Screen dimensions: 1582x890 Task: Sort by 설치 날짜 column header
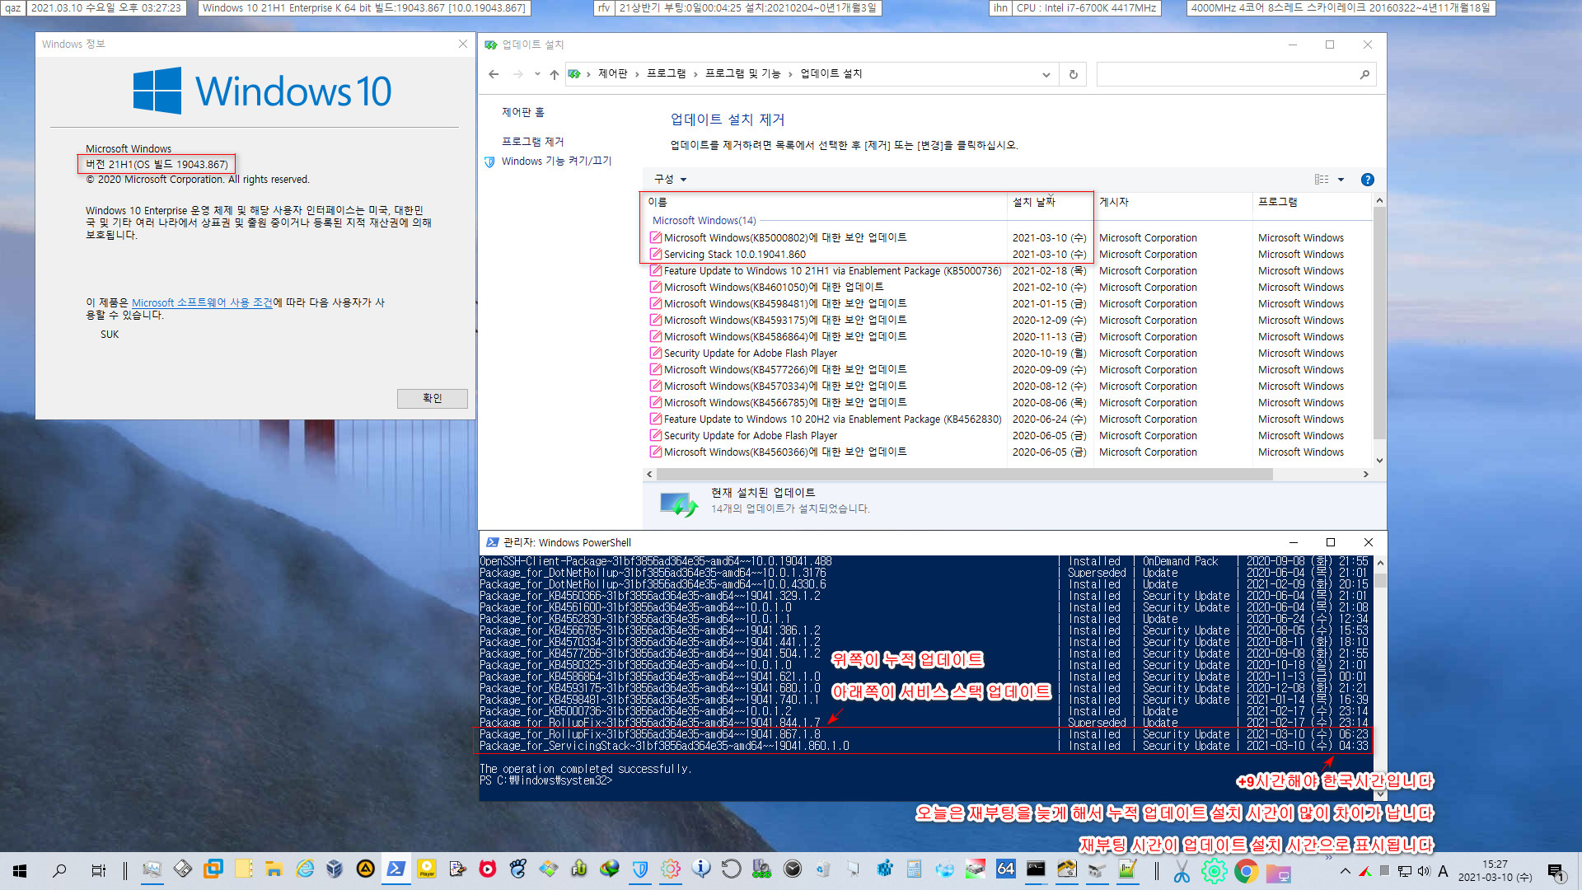[1050, 202]
